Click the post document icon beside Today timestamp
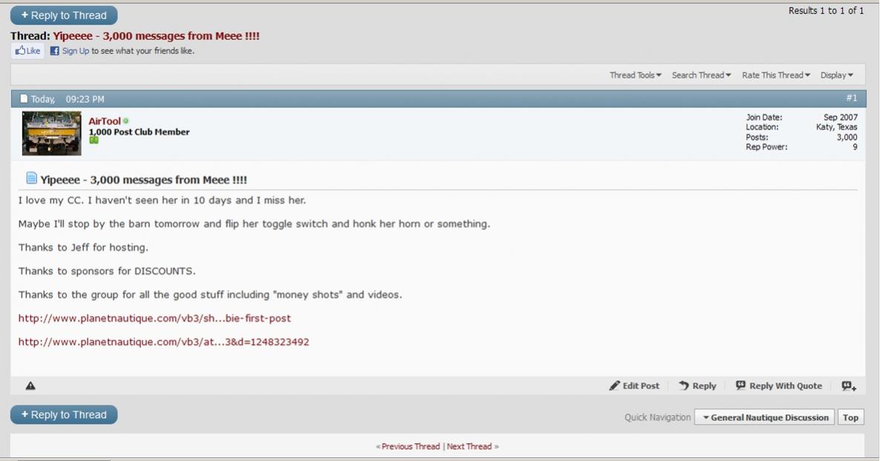Viewport: 880px width, 461px height. click(24, 98)
